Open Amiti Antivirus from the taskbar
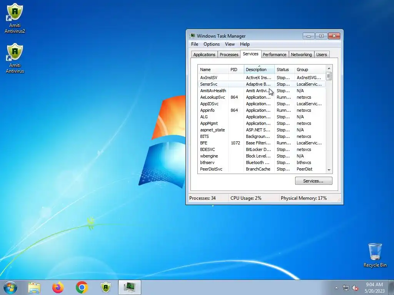This screenshot has width=394, height=295. point(105,287)
